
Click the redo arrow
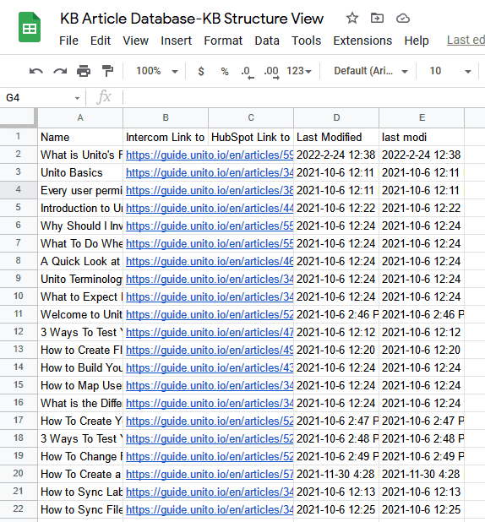60,71
